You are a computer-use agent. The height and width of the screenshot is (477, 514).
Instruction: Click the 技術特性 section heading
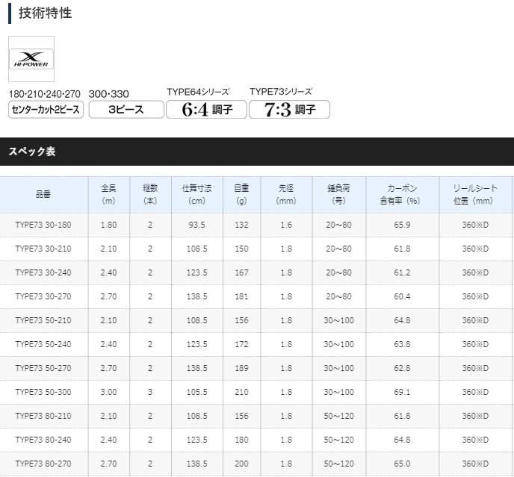tap(45, 13)
